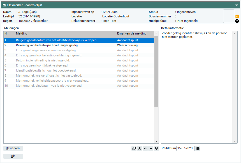Move to previous message with up arrow
The height and width of the screenshot is (163, 241).
(145, 148)
